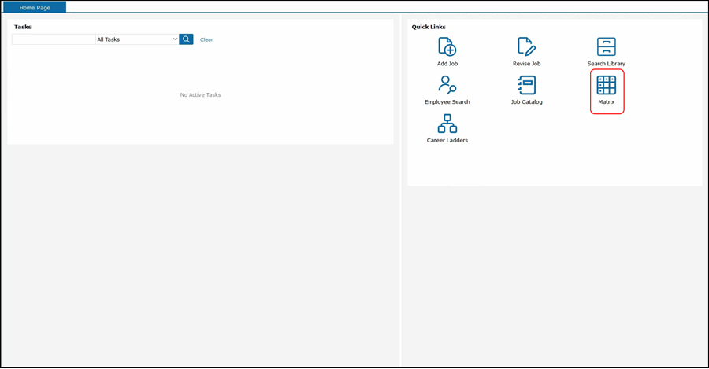This screenshot has width=709, height=369.
Task: Open the Career Ladders hierarchy icon
Action: point(447,124)
